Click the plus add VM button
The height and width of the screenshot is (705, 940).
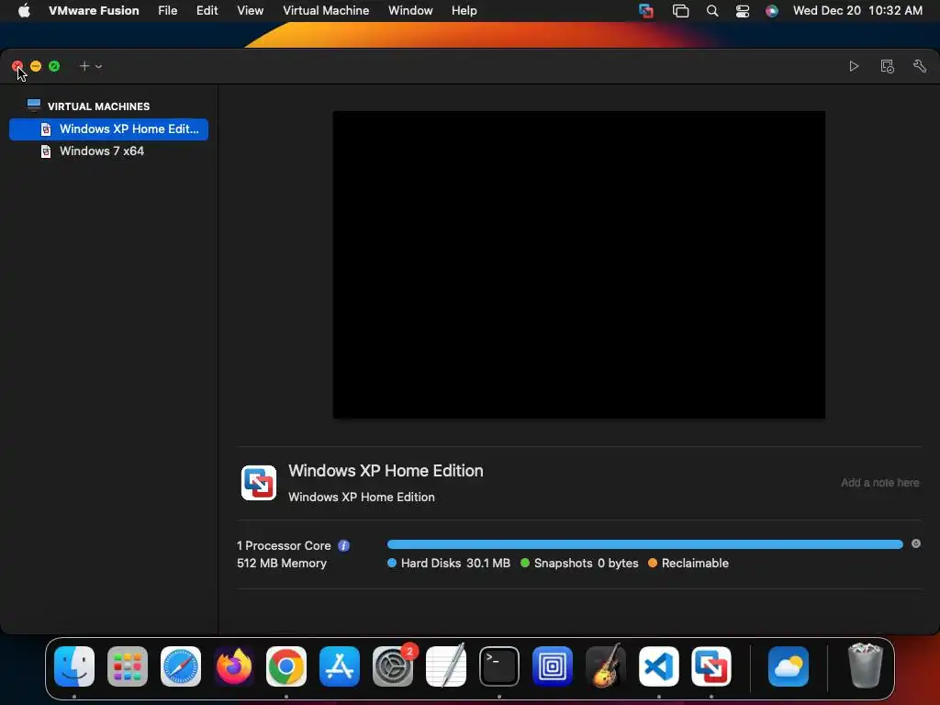[84, 66]
